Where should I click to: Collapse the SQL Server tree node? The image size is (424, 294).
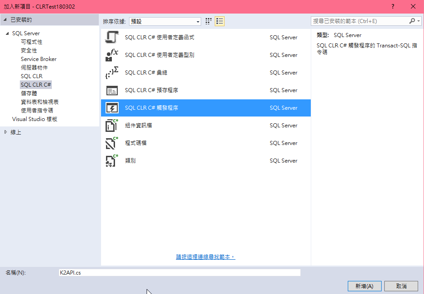[x=7, y=33]
